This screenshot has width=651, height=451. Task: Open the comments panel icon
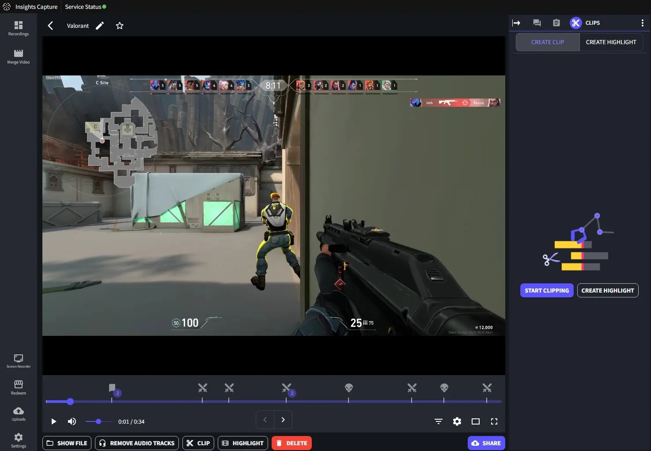pos(537,23)
